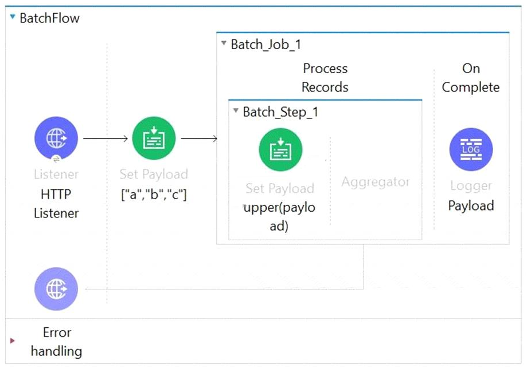The image size is (527, 369).
Task: Collapse the BatchFlow flow
Action: coord(13,18)
